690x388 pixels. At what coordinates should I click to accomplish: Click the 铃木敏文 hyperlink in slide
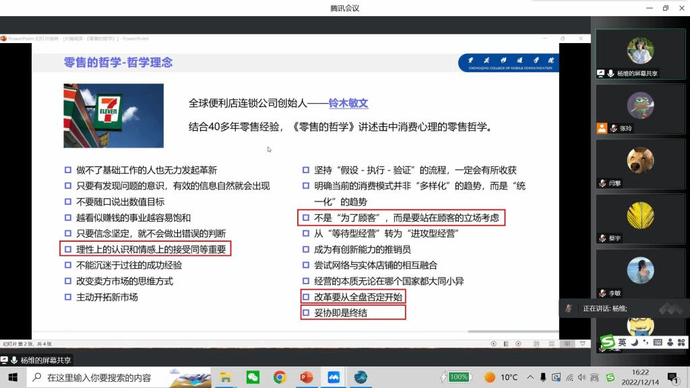click(x=348, y=104)
